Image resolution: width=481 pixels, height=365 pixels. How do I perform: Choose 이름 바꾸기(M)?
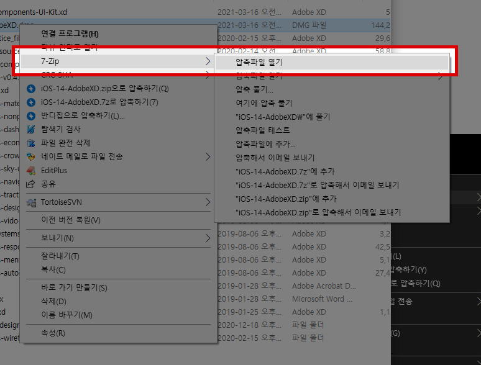pos(67,315)
